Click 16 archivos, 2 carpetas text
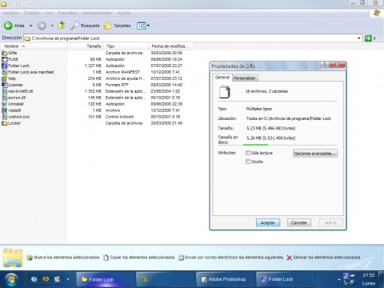 pyautogui.click(x=266, y=91)
